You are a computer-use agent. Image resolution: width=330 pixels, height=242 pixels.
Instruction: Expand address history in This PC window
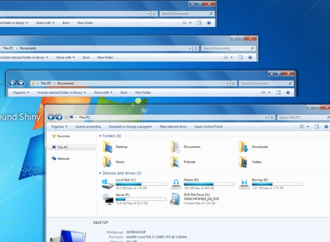(x=266, y=118)
